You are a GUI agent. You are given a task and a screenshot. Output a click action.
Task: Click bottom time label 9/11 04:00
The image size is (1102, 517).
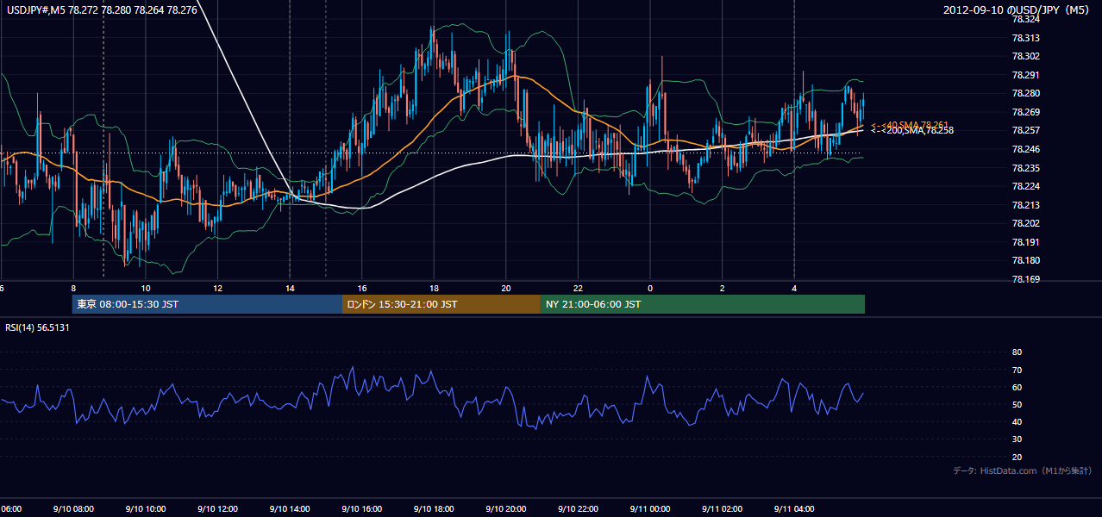(x=793, y=509)
